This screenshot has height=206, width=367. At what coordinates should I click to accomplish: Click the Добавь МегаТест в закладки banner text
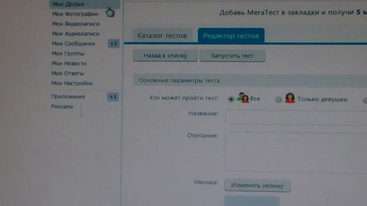coord(293,13)
